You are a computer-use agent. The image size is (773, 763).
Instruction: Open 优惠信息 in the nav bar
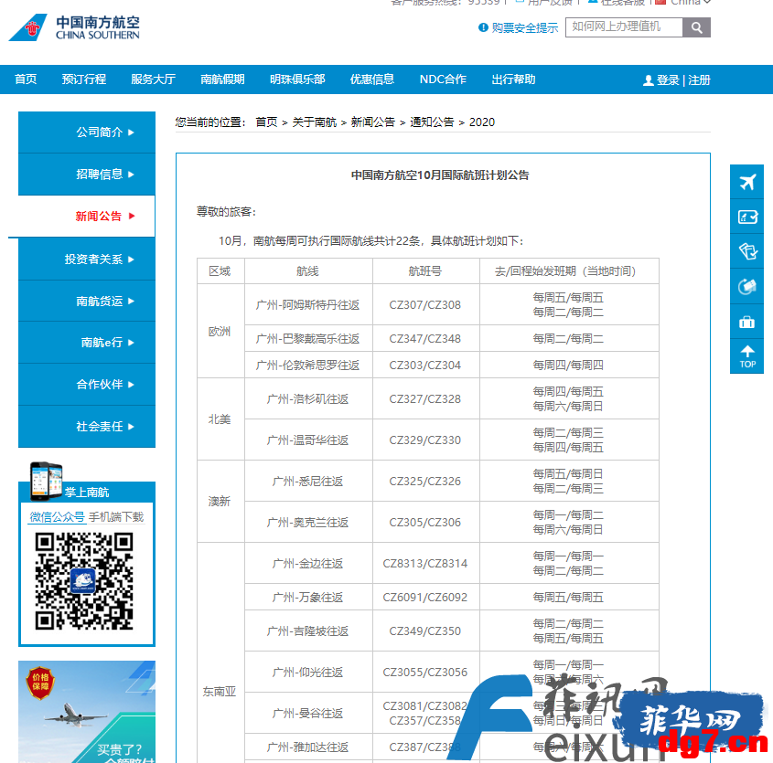tap(371, 79)
